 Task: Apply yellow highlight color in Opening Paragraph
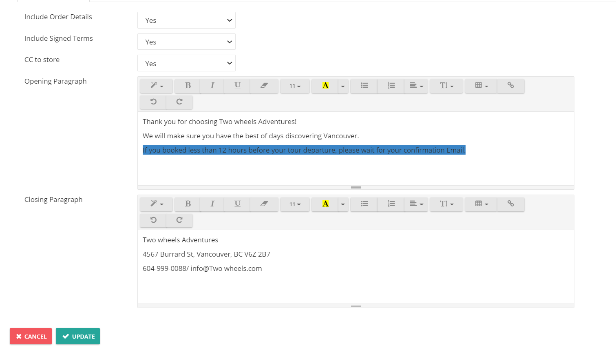(x=325, y=86)
